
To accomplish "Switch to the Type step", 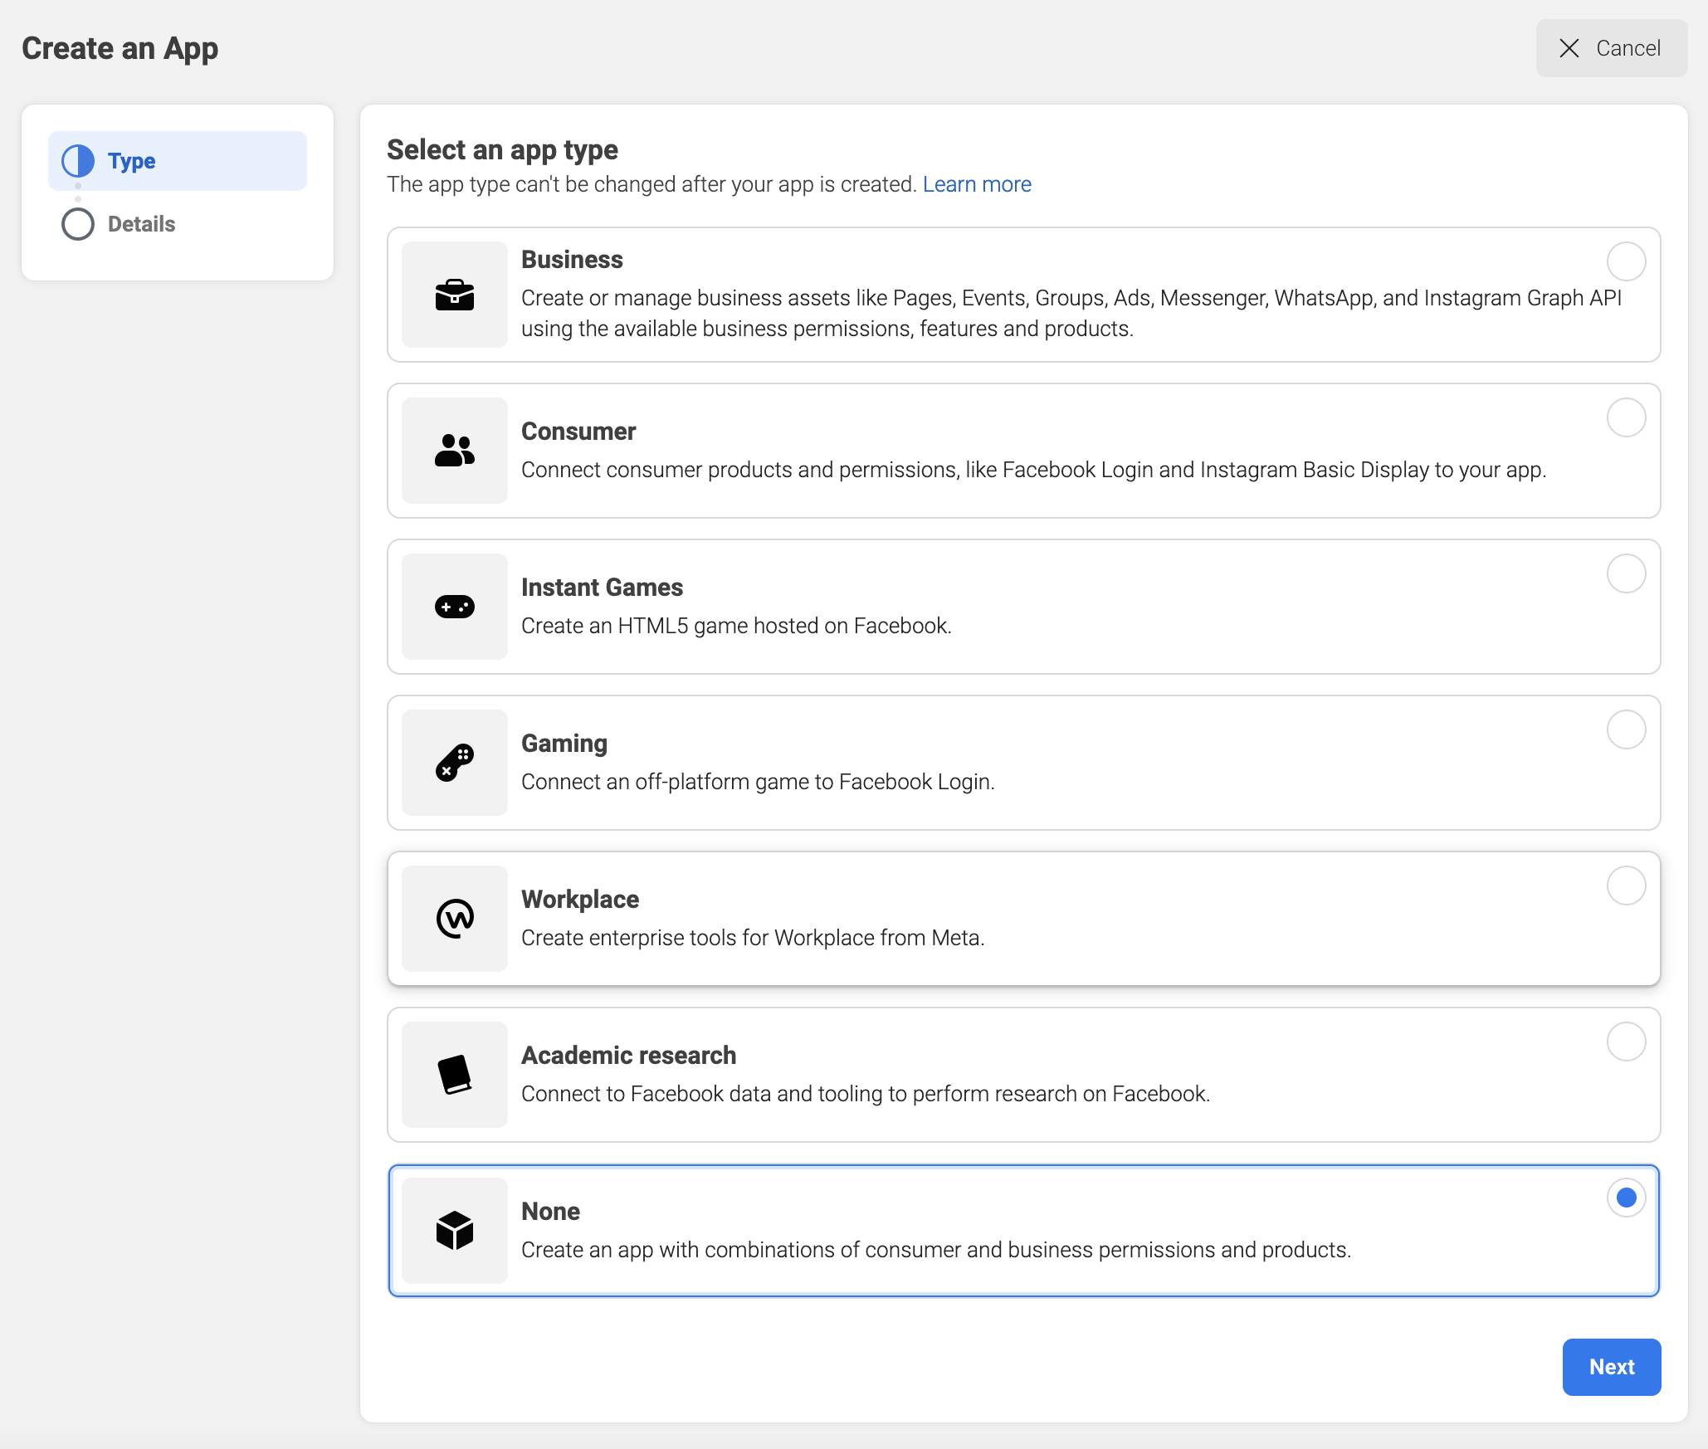I will [132, 161].
